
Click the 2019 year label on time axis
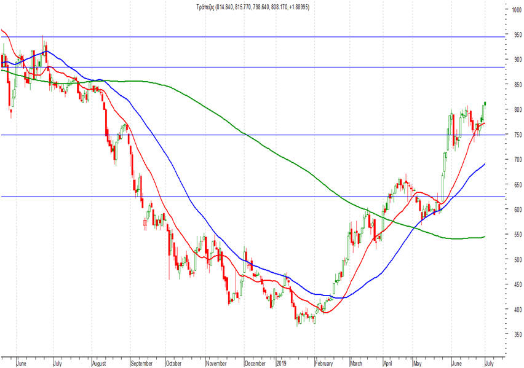click(x=282, y=363)
